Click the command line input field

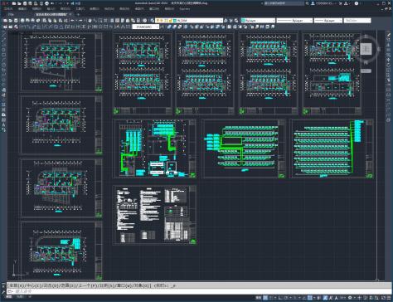(x=193, y=291)
